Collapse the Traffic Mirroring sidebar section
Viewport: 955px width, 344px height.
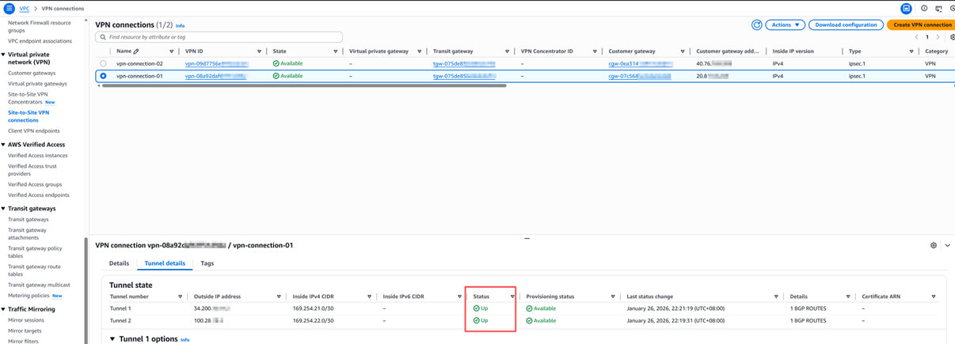coord(4,309)
